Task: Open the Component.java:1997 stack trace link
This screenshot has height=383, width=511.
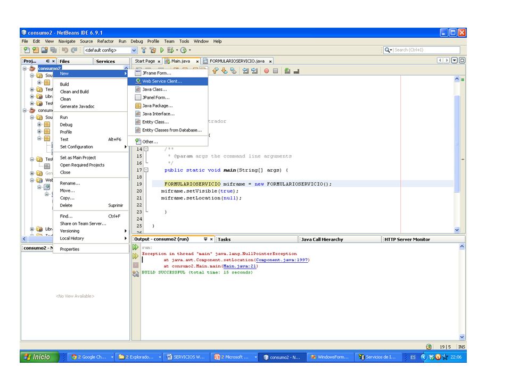Action: tap(282, 260)
